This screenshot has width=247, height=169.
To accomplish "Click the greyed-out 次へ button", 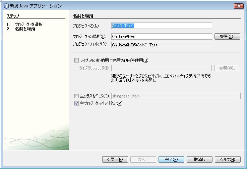I will [x=143, y=160].
